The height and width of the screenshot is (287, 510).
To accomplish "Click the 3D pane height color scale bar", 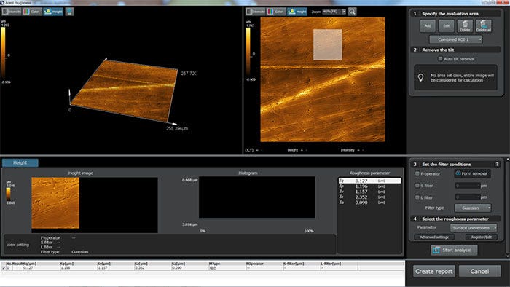I will pyautogui.click(x=3, y=52).
